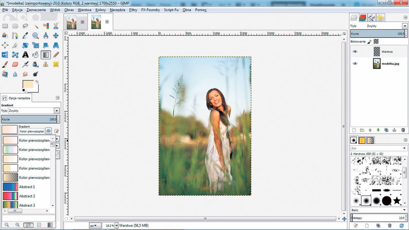
Task: Open the Kolory menu
Action: pos(101,10)
